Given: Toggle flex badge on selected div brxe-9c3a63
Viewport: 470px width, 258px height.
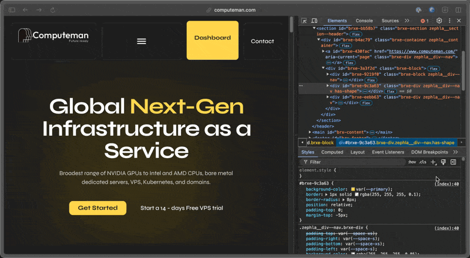Looking at the screenshot, I should [391, 92].
